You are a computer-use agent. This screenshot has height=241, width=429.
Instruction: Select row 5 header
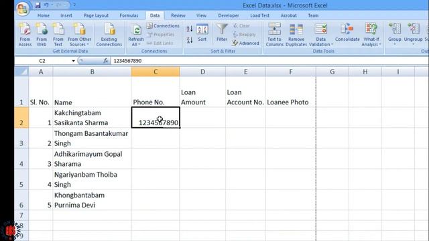click(21, 179)
